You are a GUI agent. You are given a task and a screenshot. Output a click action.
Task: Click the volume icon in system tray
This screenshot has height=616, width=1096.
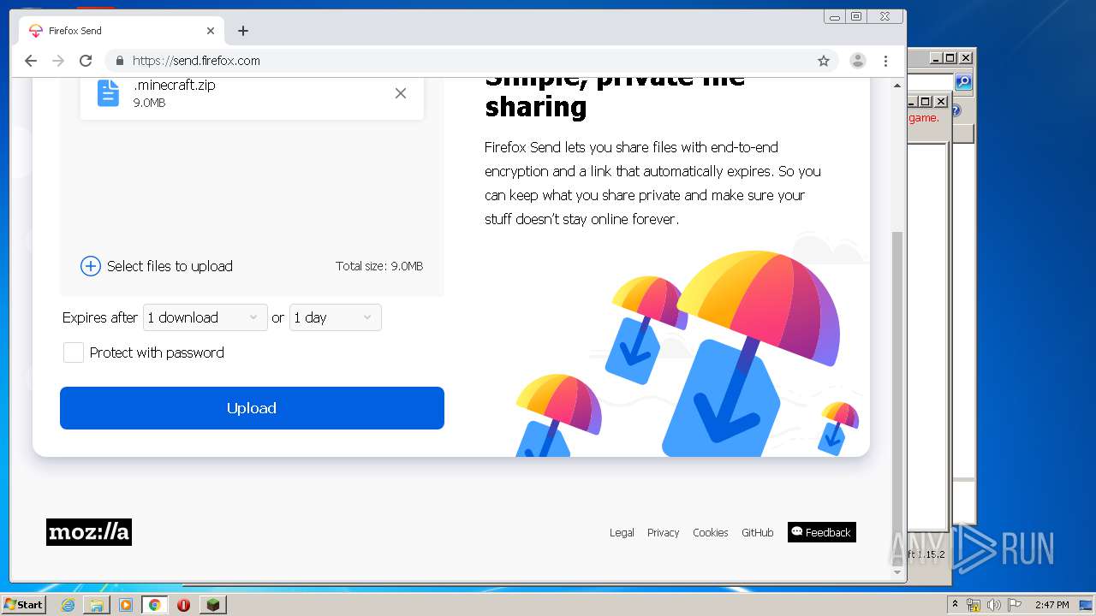click(993, 605)
